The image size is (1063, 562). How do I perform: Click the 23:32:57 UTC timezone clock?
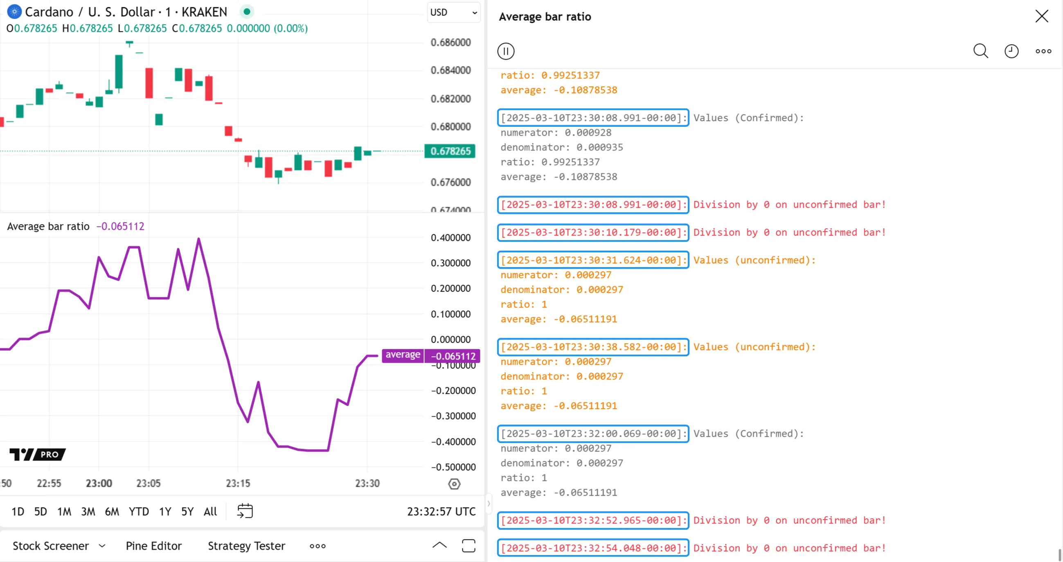pyautogui.click(x=441, y=512)
